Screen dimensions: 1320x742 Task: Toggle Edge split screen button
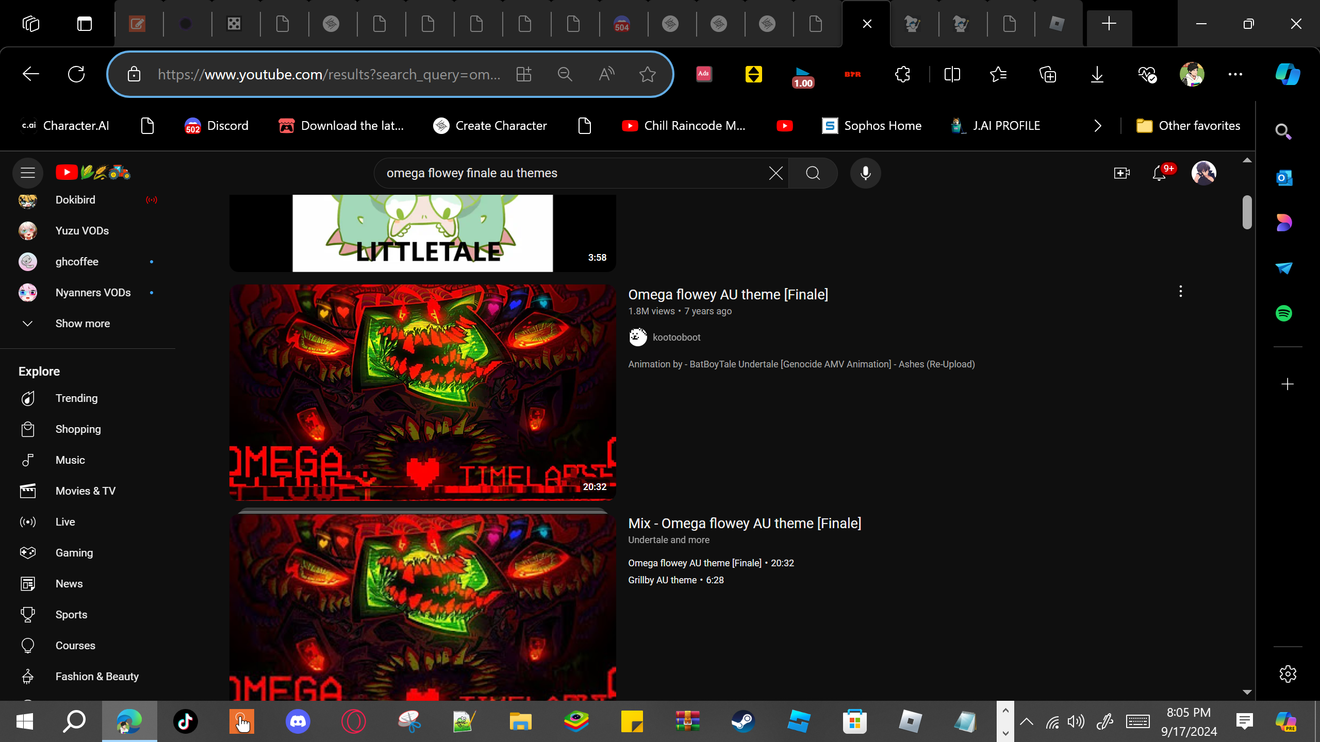pyautogui.click(x=952, y=74)
